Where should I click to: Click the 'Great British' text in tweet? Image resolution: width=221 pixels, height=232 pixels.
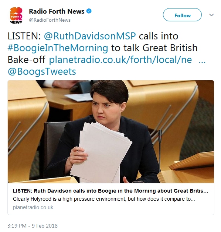click(170, 48)
